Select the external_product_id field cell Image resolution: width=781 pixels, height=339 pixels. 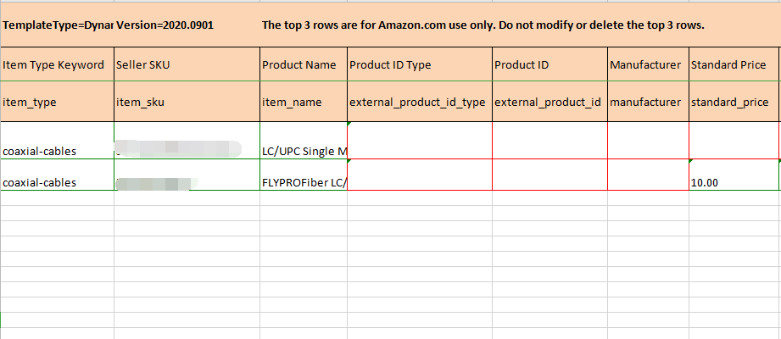pos(548,103)
